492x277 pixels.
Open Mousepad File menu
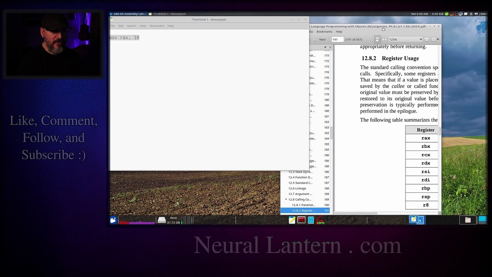[112, 26]
